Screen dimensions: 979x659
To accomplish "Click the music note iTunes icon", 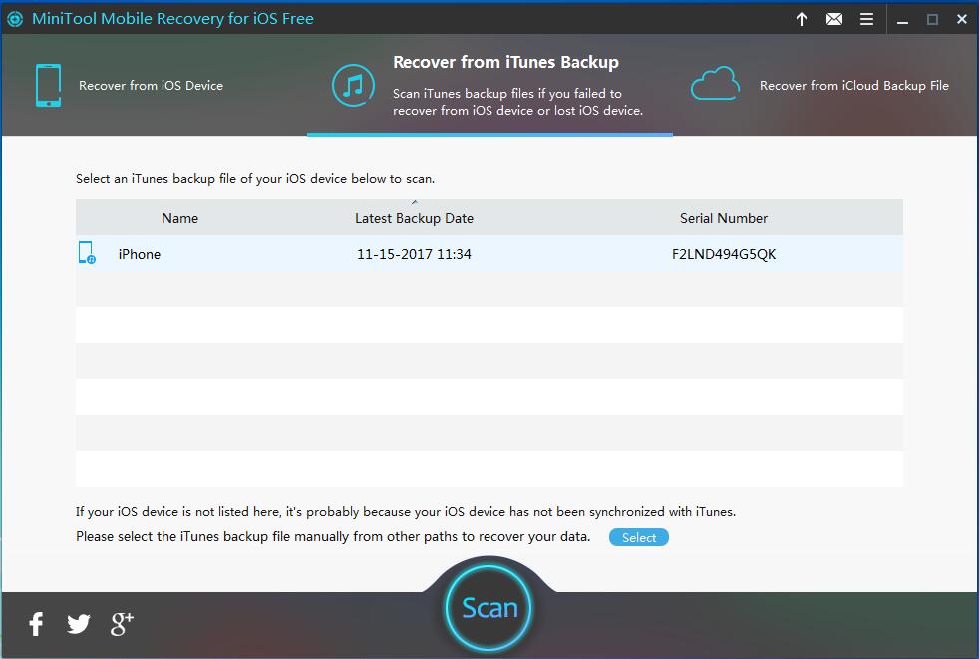I will coord(353,87).
